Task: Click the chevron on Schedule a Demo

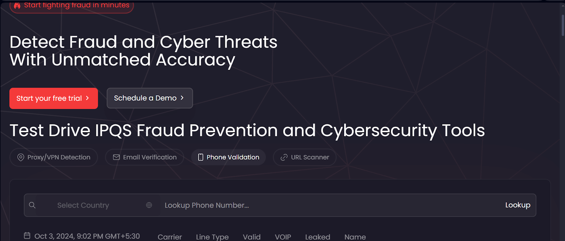Action: click(182, 98)
